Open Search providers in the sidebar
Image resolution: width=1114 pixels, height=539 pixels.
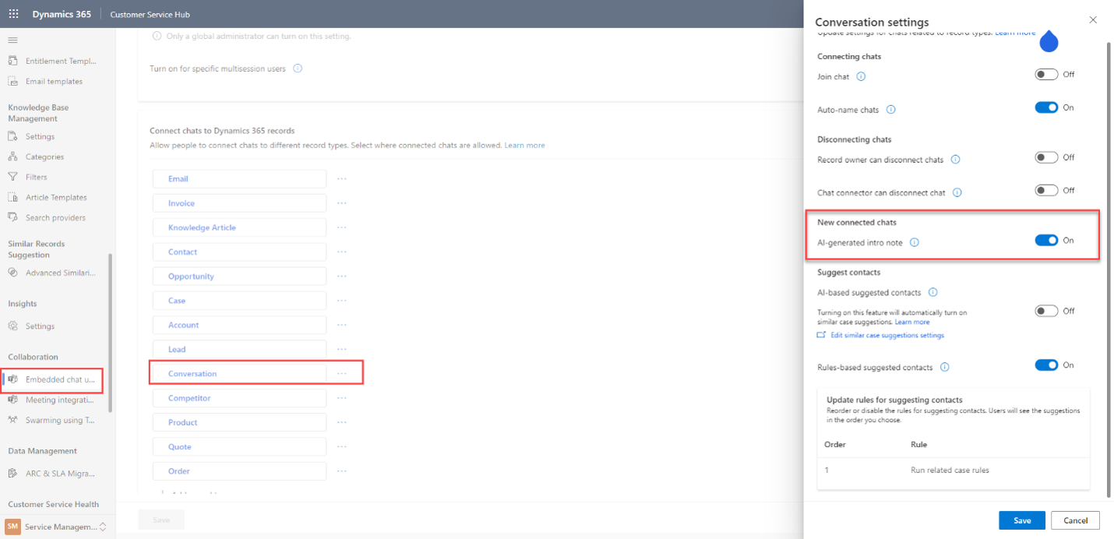54,217
